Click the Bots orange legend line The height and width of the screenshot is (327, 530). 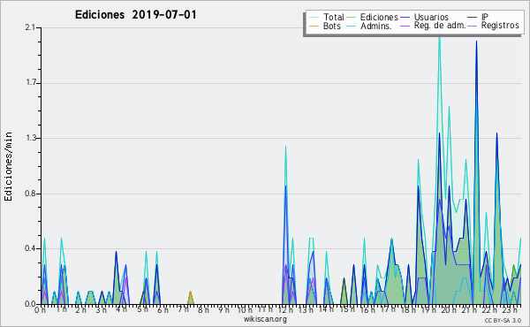(314, 26)
